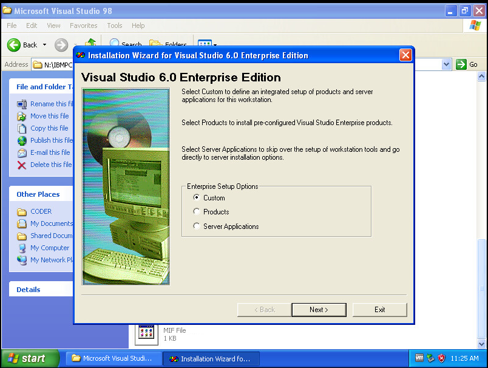Select the MIF file thumbnail icon
Image resolution: width=488 pixels, height=368 pixels.
pos(146,334)
